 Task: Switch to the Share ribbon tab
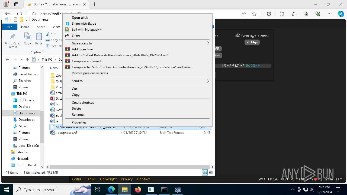tap(41, 27)
